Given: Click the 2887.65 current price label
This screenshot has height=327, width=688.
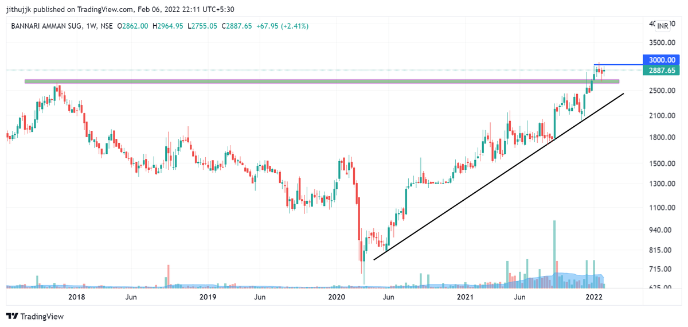Looking at the screenshot, I should (x=663, y=70).
